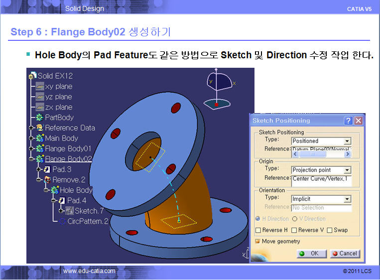This screenshot has width=380, height=280.
Task: Click the horizontal scrollbar under plane Reference
Action: [321, 154]
